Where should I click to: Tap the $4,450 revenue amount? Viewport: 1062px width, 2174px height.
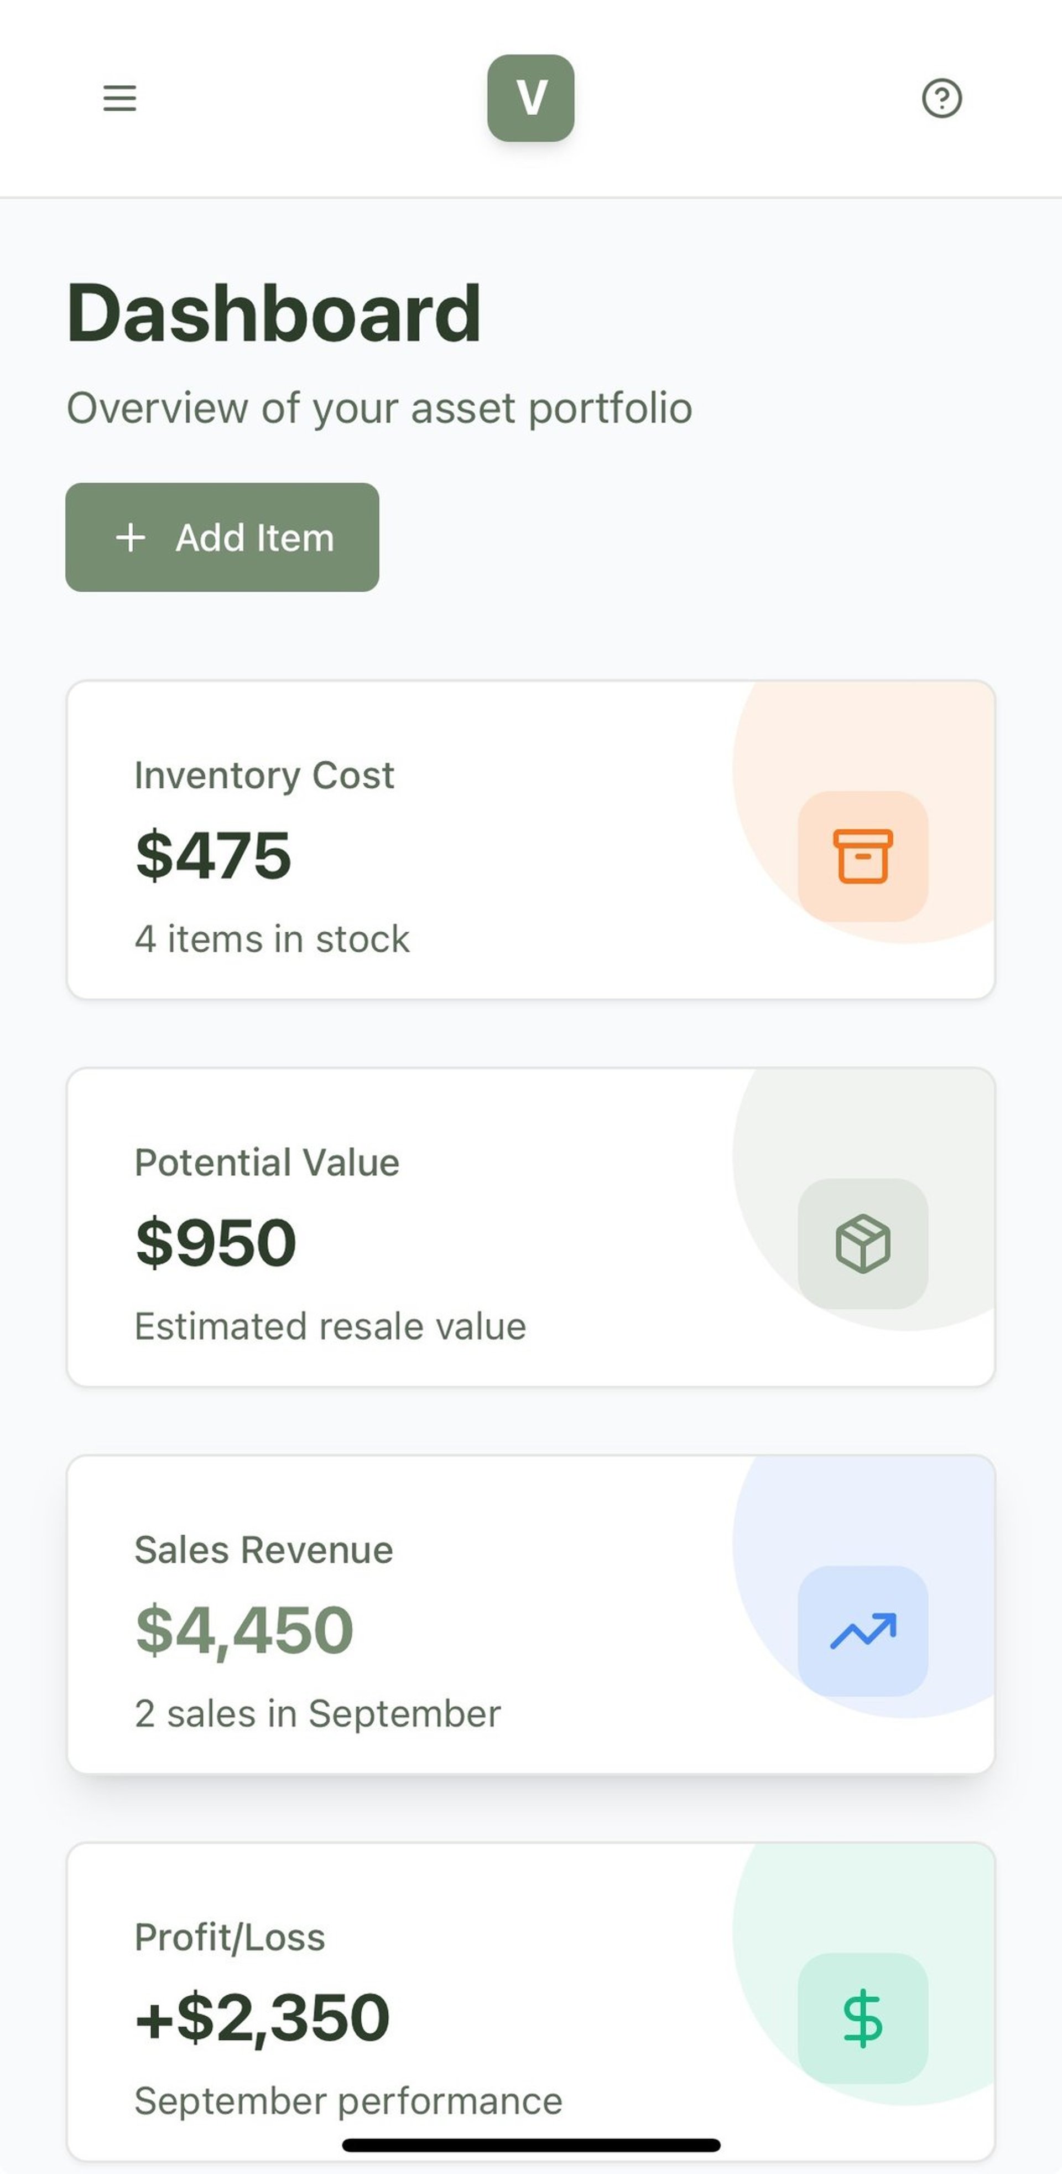tap(244, 1630)
